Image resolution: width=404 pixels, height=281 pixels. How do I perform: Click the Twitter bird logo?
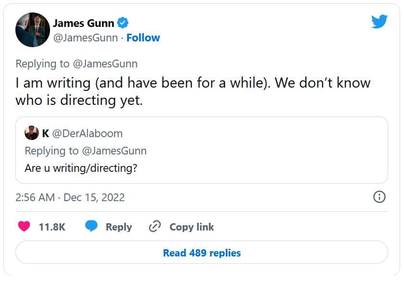pos(379,22)
